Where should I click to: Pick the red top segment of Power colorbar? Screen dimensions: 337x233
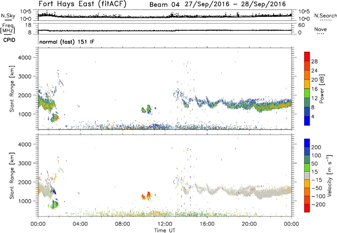click(307, 56)
